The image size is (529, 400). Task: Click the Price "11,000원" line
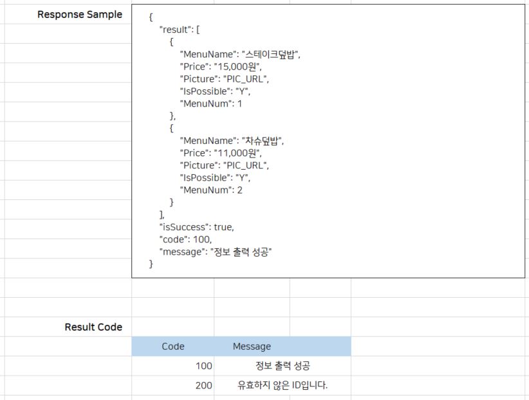pyautogui.click(x=221, y=153)
